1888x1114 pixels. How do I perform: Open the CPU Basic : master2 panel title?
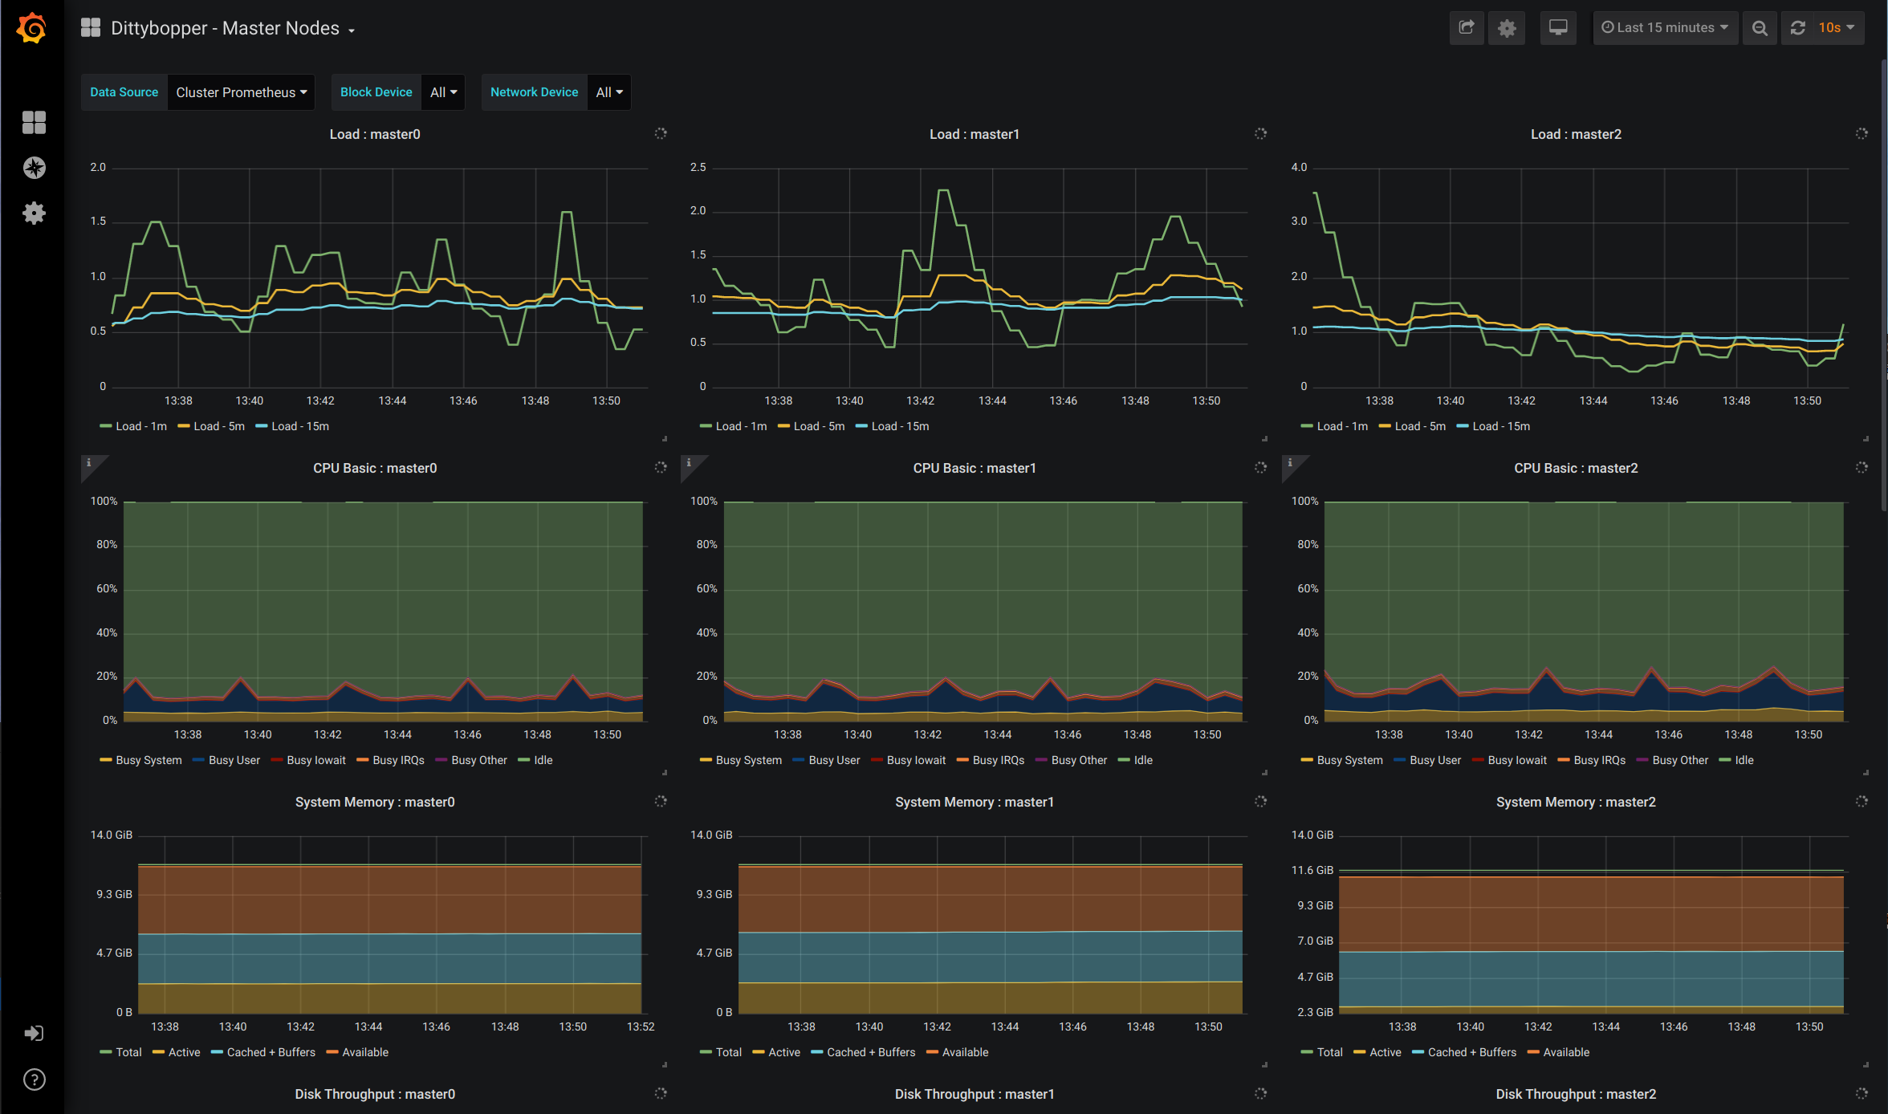point(1576,468)
